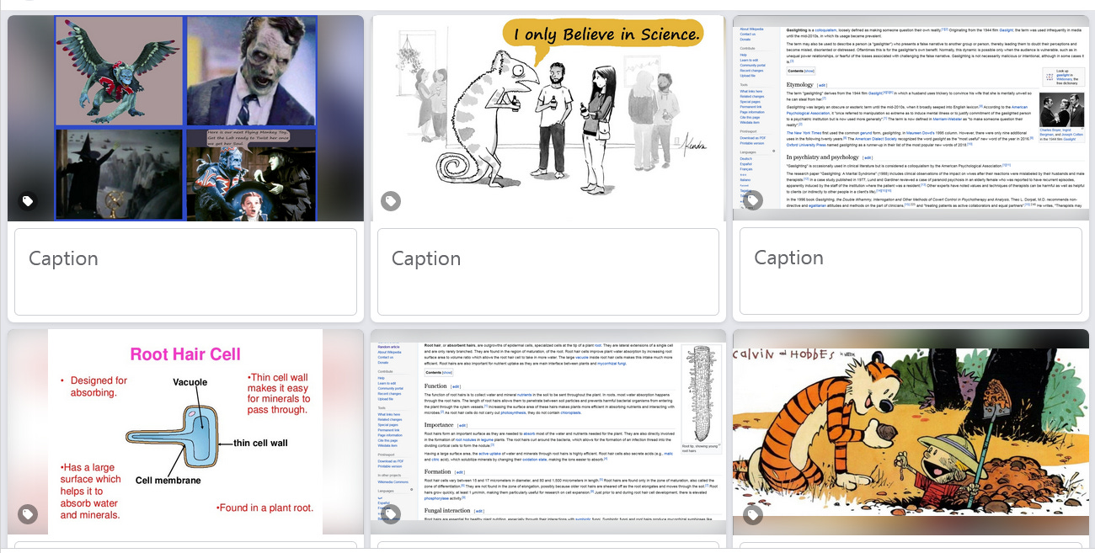The width and height of the screenshot is (1095, 553).
Task: Click the tag icon on the flying monkey collage
Action: [x=28, y=201]
